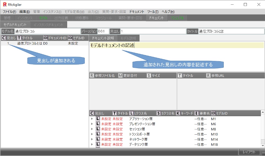Click the ID icon beside モデルID in left header
The height and width of the screenshot is (156, 265).
(x=70, y=38)
